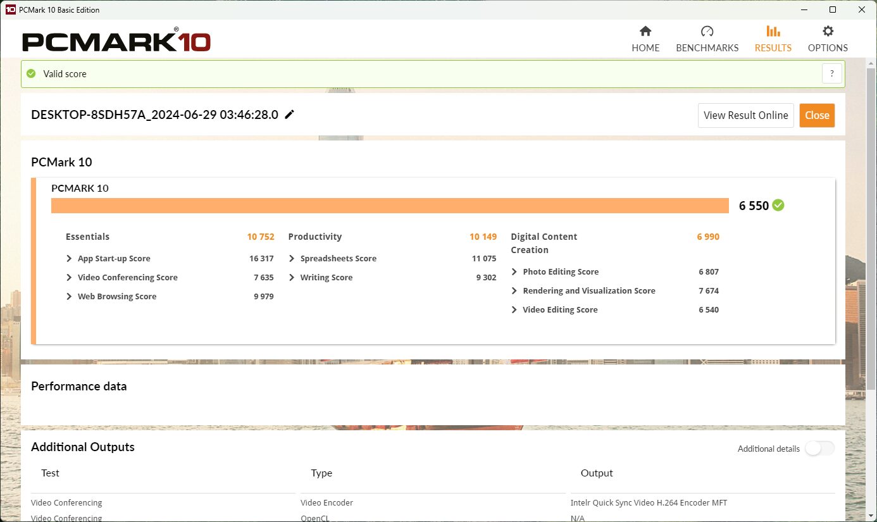The width and height of the screenshot is (877, 522).
Task: Click the App Start-up value 16 317
Action: (x=261, y=258)
